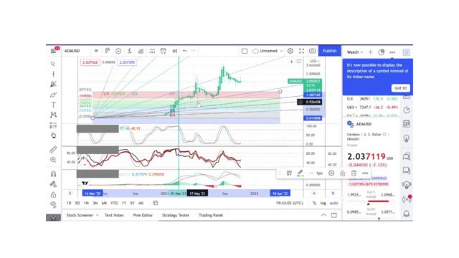Open the candlestick chart style menu
Screen dimensions: 459x258
point(108,51)
